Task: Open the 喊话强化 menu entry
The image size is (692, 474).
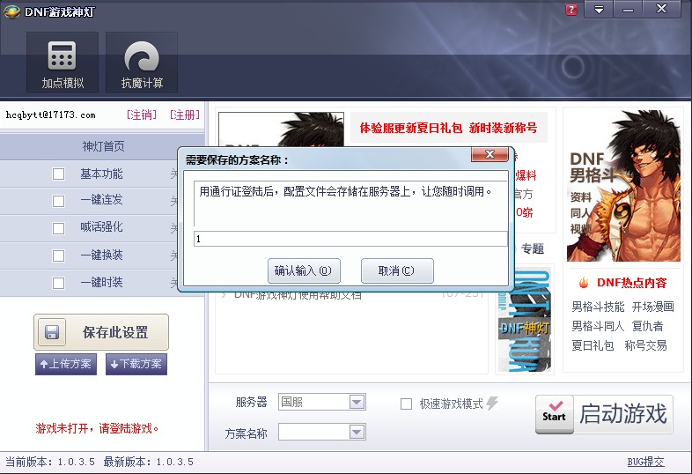Action: [x=101, y=227]
